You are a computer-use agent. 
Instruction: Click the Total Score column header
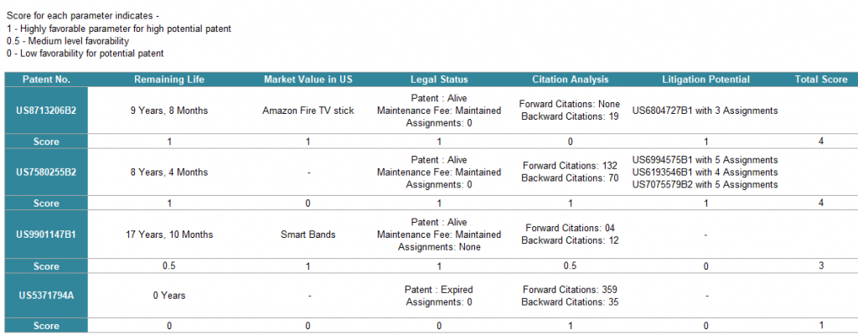coord(821,80)
